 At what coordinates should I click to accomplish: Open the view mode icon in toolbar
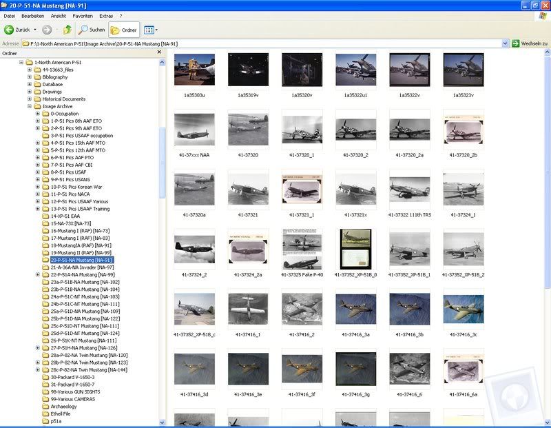(149, 30)
